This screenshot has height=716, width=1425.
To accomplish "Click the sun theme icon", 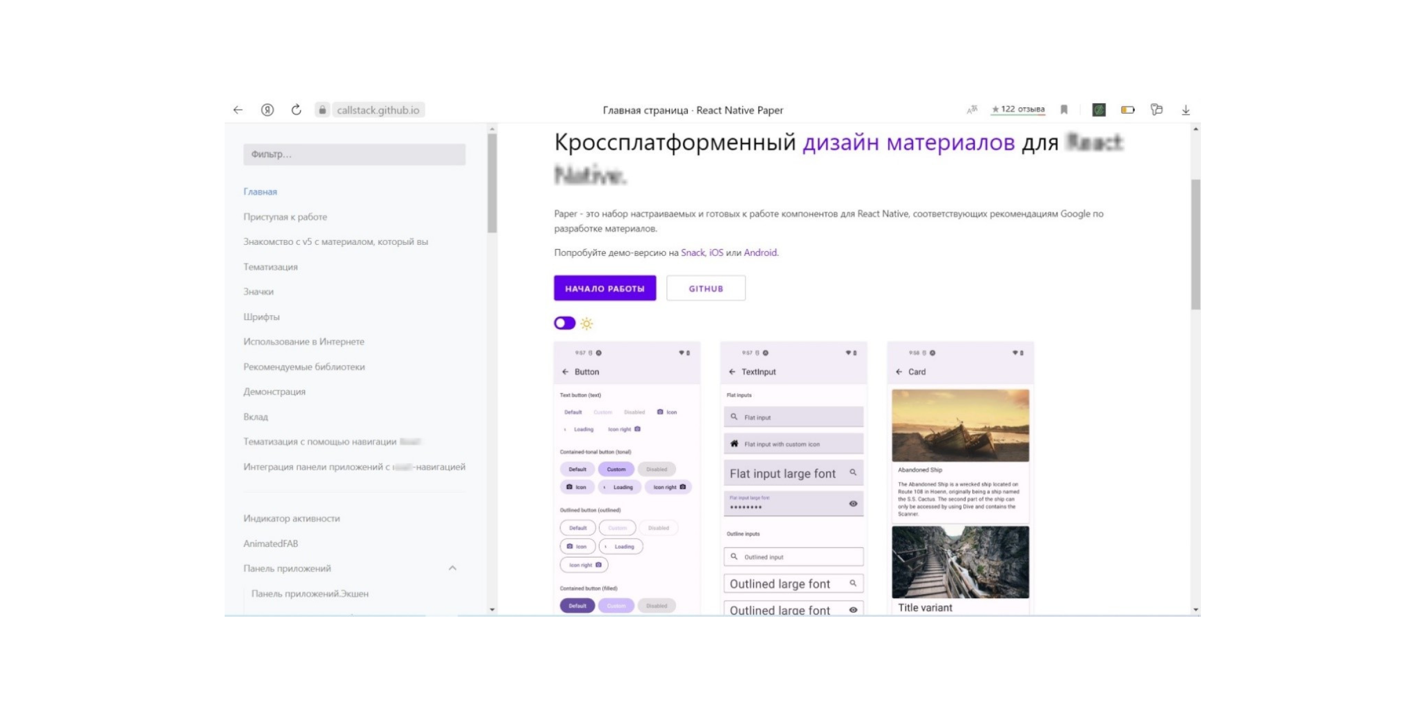I will click(587, 323).
